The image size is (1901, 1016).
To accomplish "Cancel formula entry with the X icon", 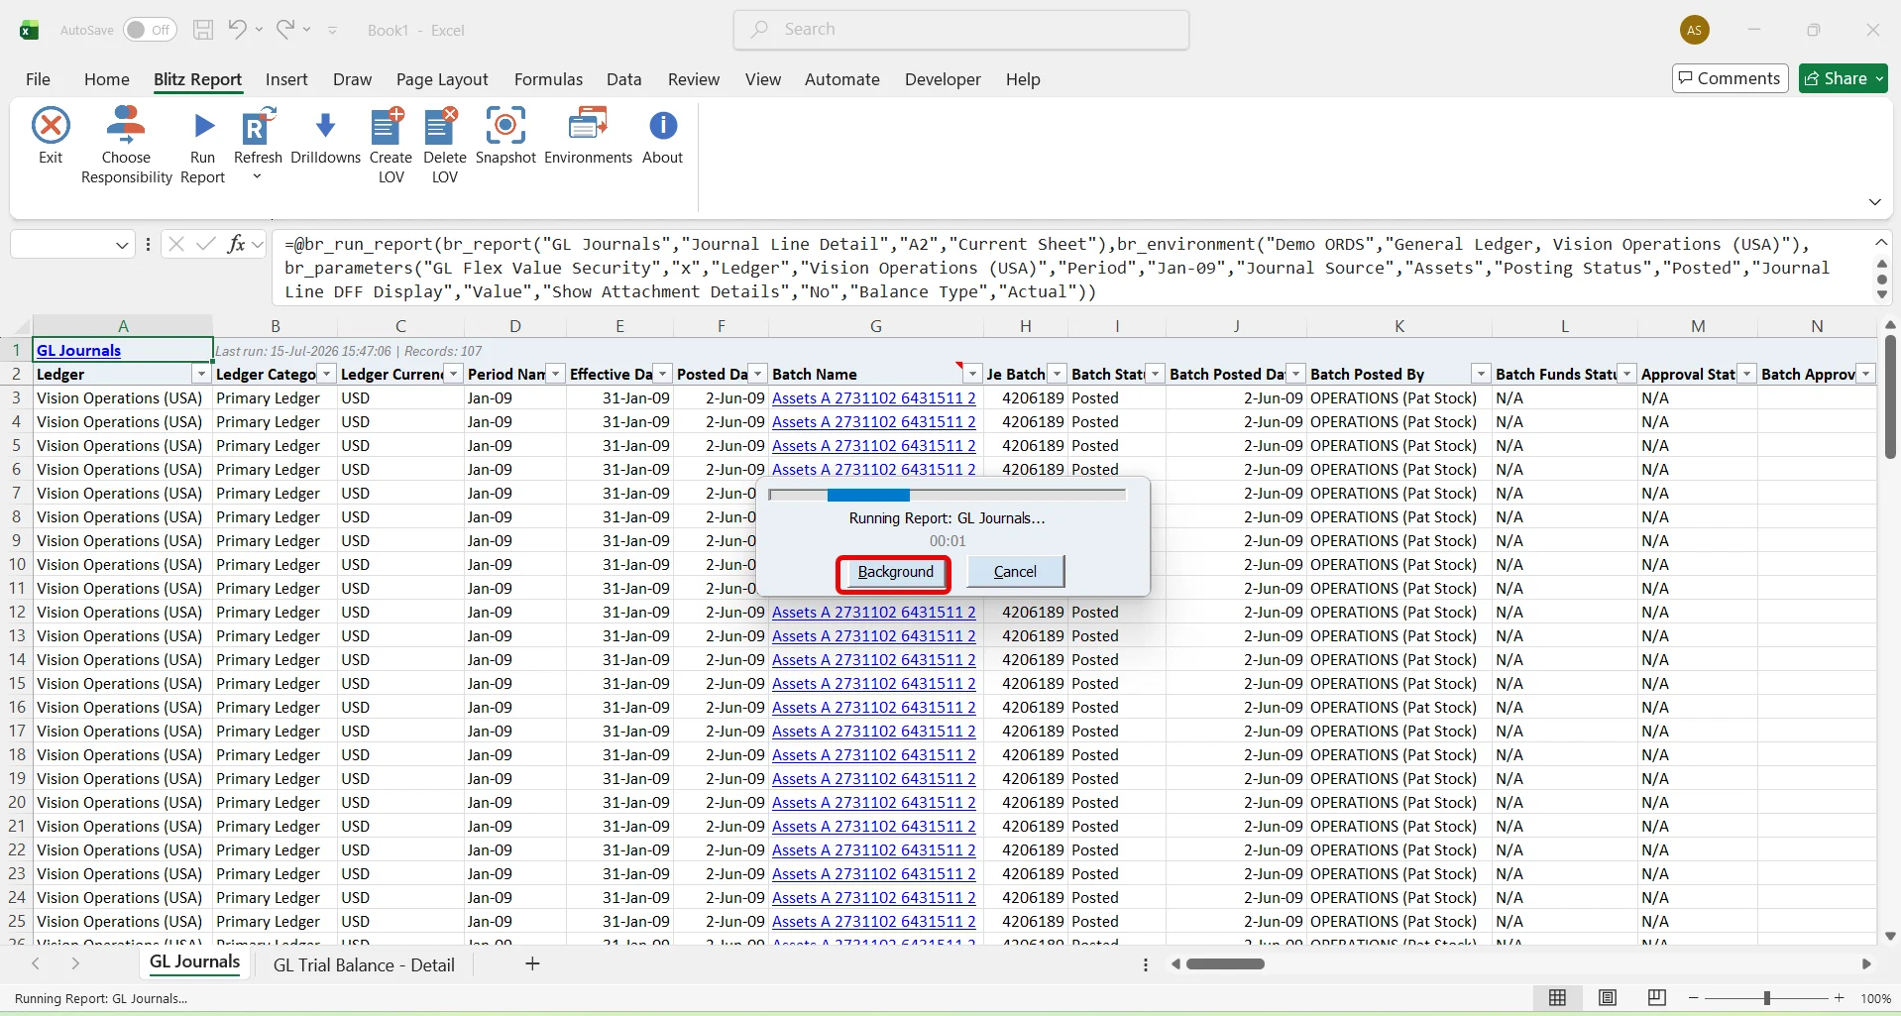I will tap(176, 244).
